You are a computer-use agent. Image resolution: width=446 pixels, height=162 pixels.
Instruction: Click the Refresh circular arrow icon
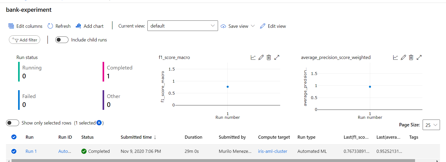(50, 26)
